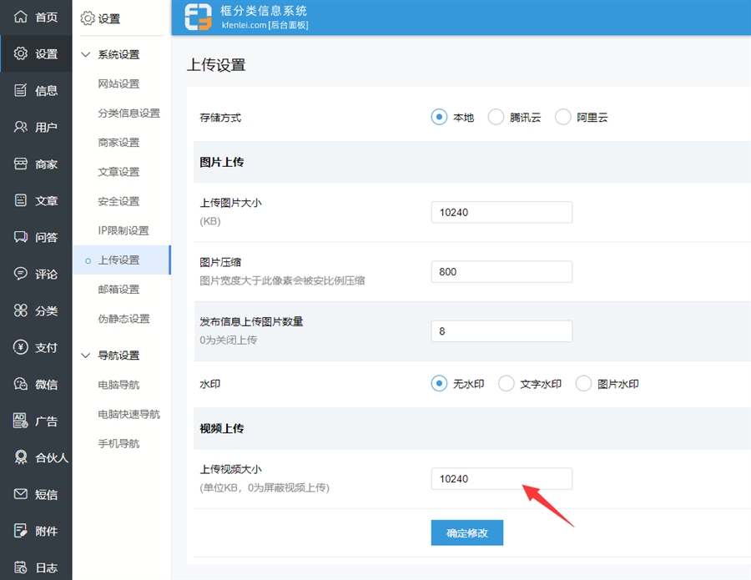The width and height of the screenshot is (751, 580).
Task: Select Tencent Cloud (腾讯云) storage option
Action: (x=496, y=118)
